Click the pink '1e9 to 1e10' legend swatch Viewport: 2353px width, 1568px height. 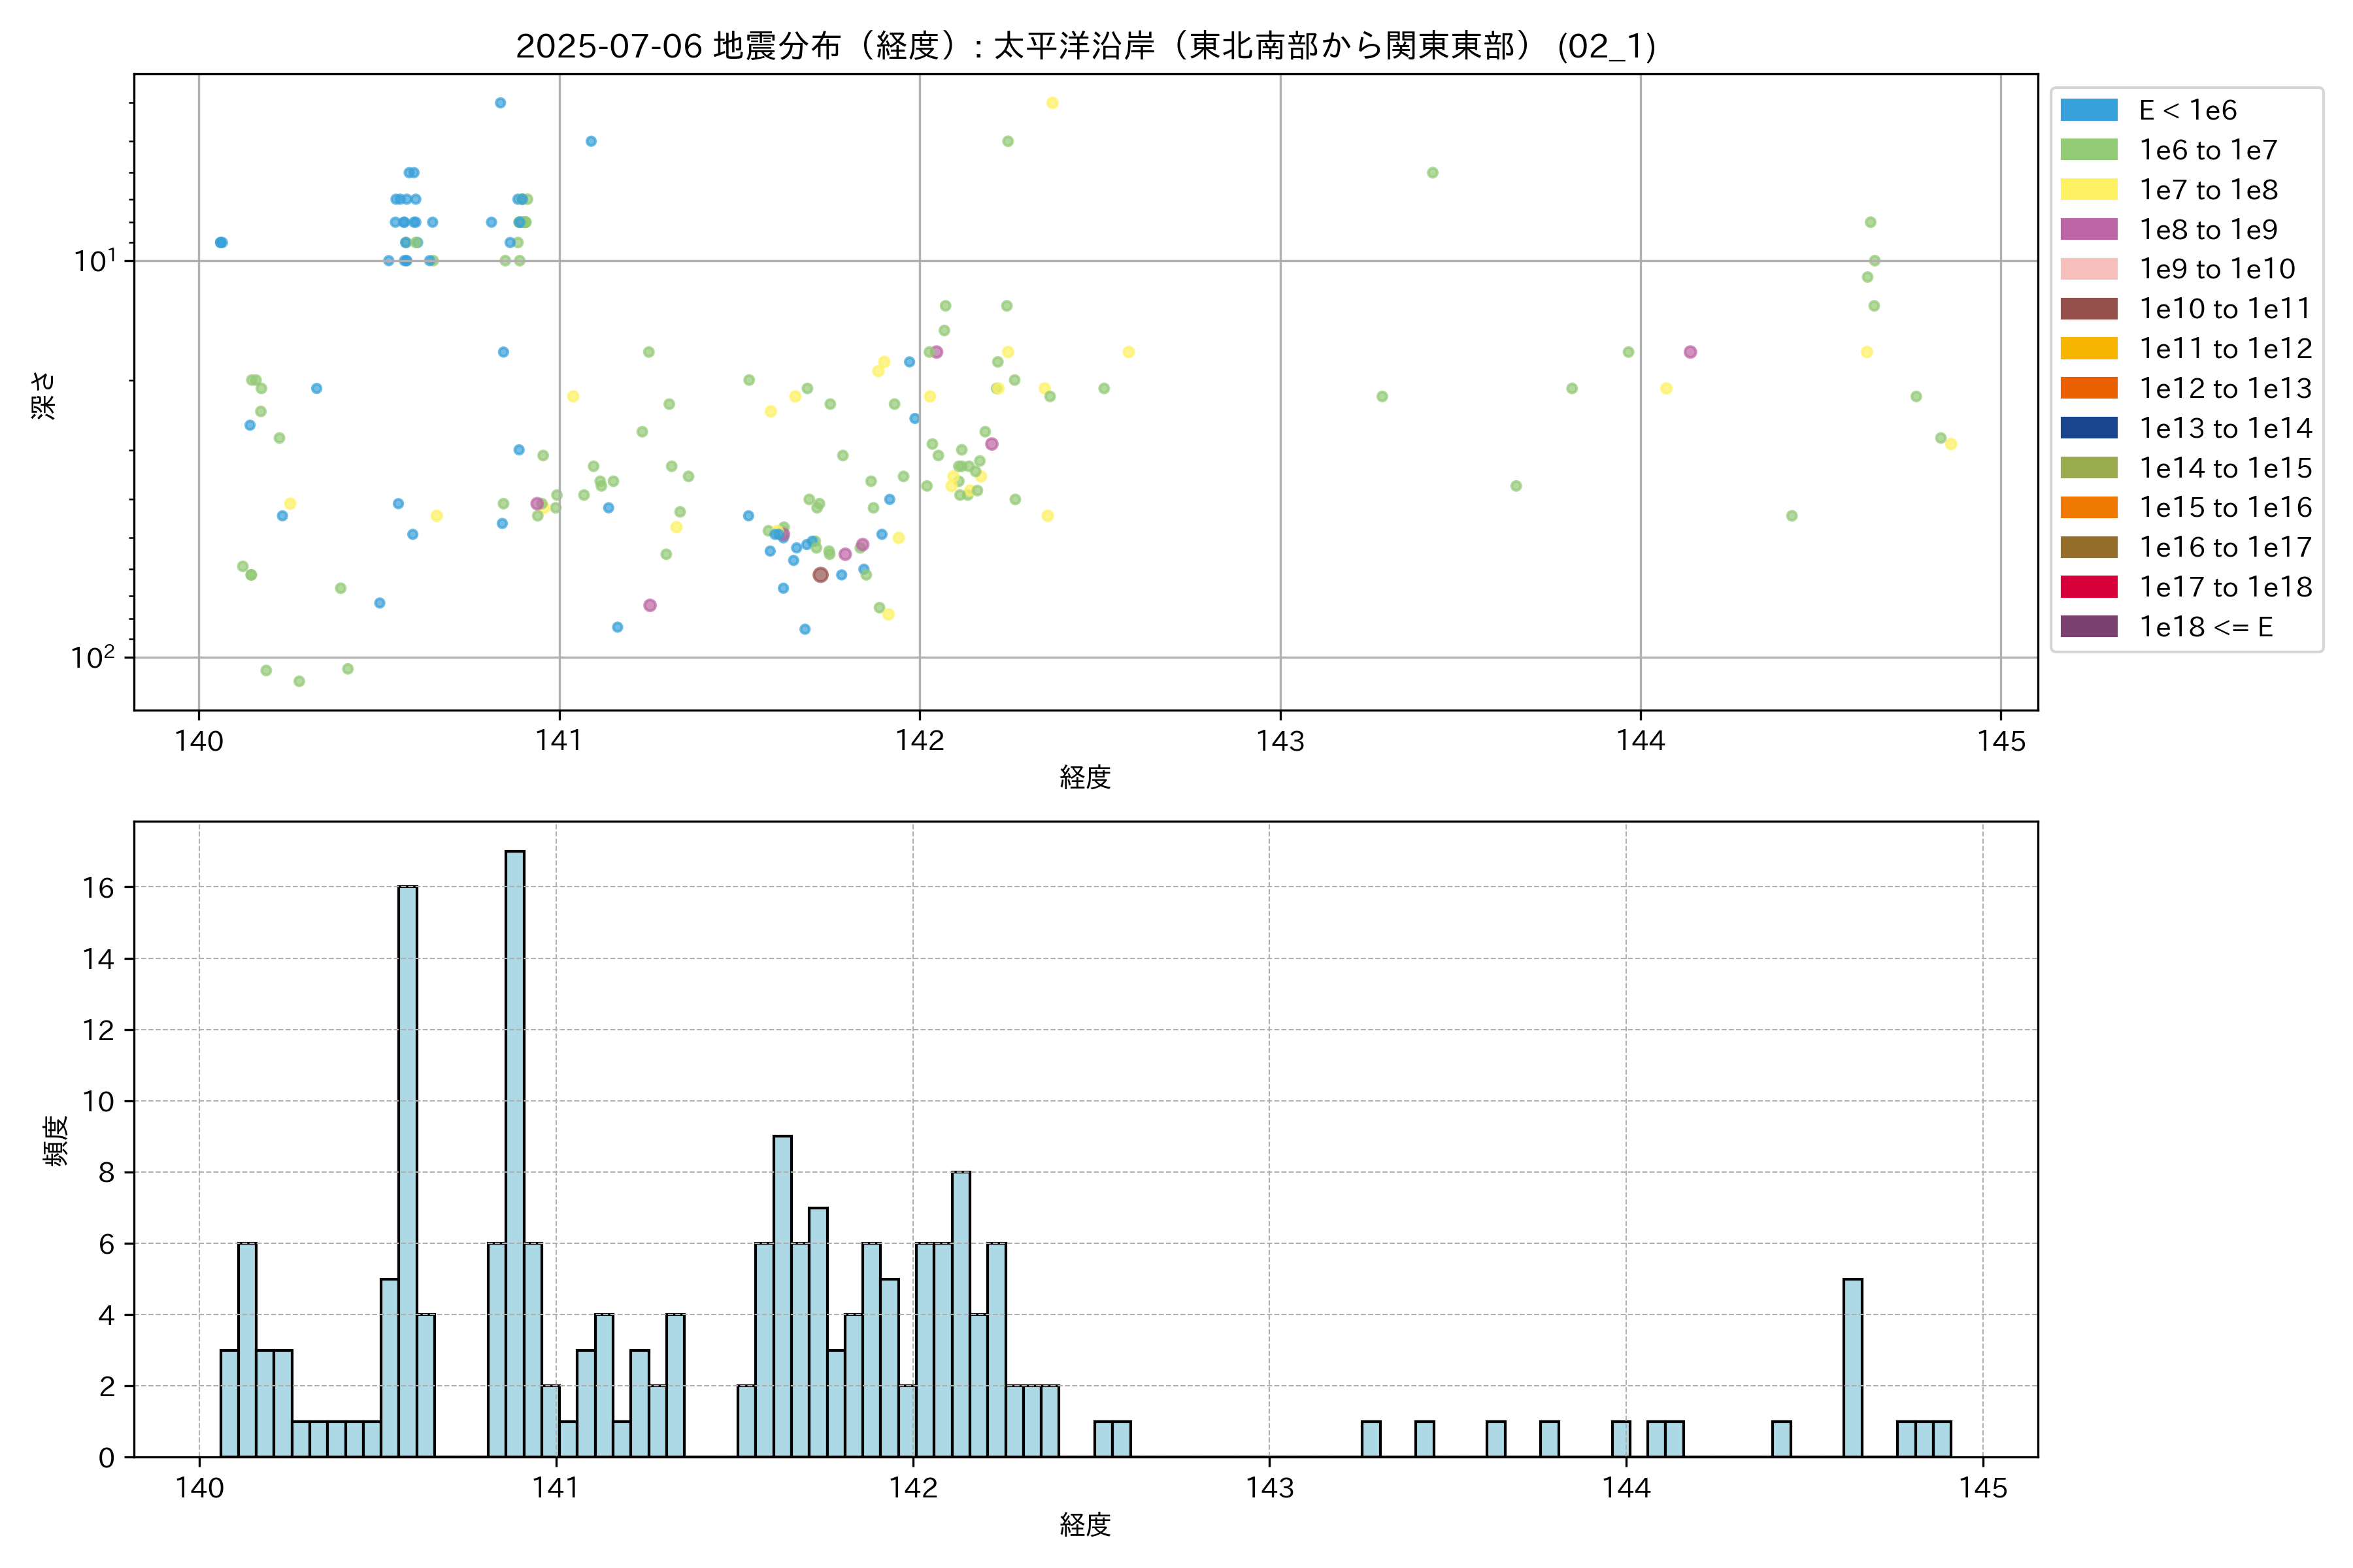(x=2088, y=269)
